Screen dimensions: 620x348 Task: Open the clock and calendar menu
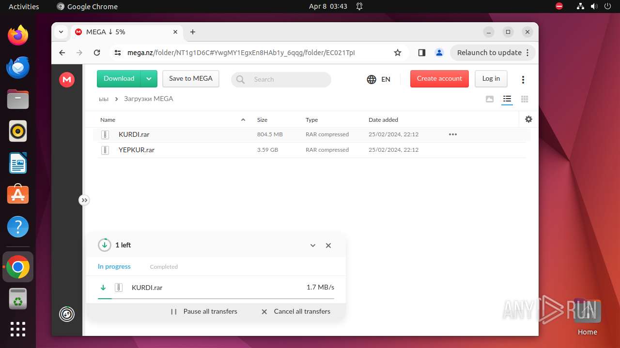pyautogui.click(x=328, y=6)
